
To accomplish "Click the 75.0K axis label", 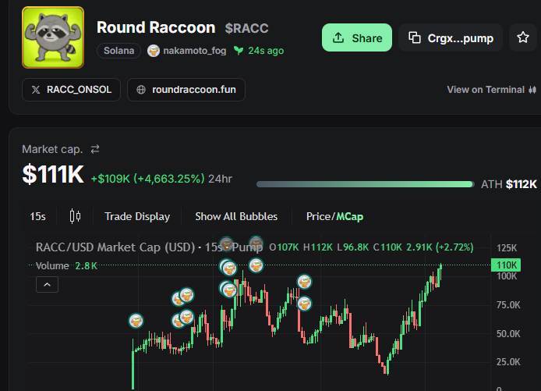I will [x=508, y=305].
